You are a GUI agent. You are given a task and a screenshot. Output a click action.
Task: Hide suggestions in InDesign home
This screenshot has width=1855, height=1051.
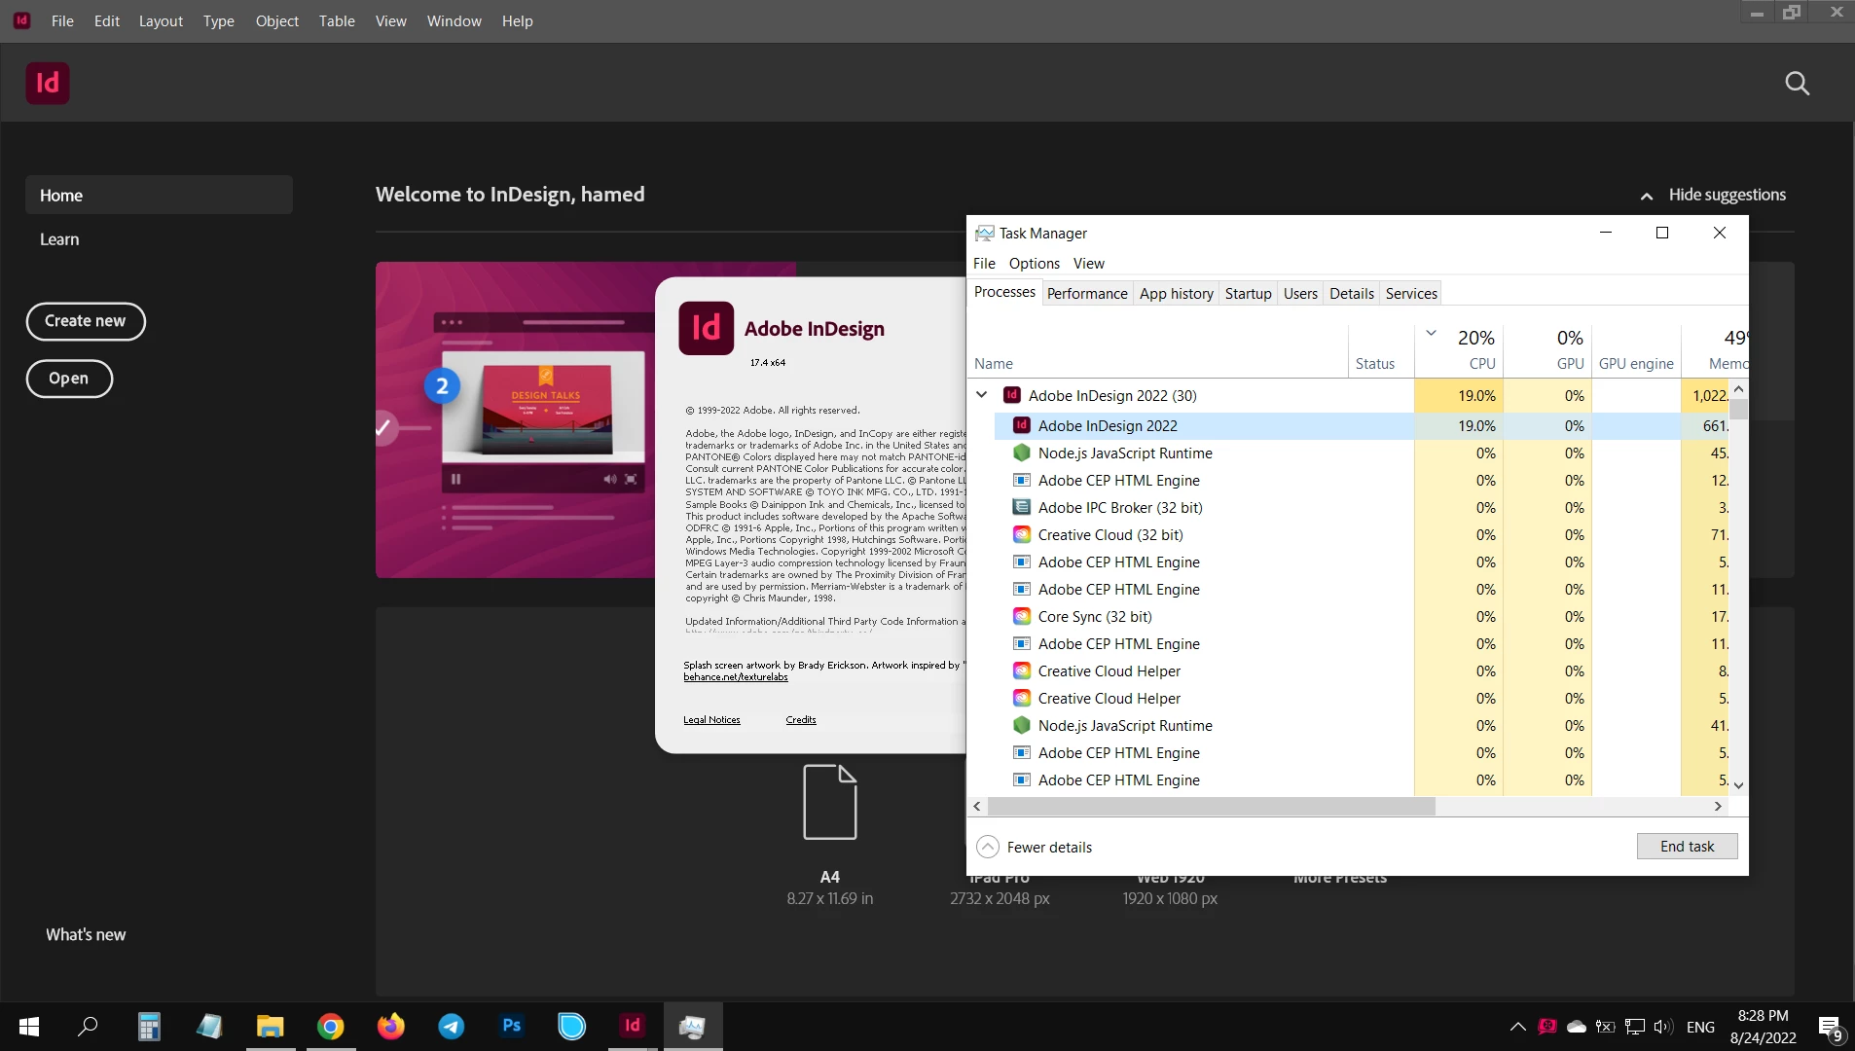coord(1713,195)
